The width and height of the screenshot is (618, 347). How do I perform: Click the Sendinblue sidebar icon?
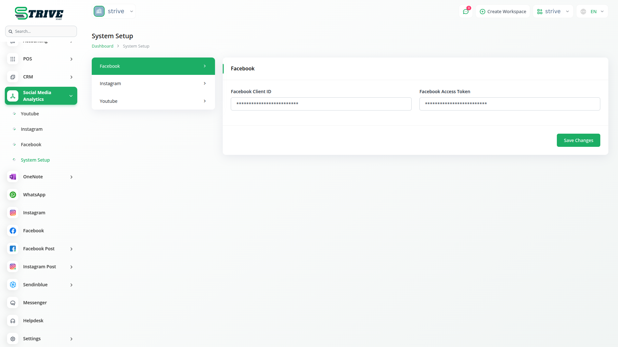pos(13,285)
